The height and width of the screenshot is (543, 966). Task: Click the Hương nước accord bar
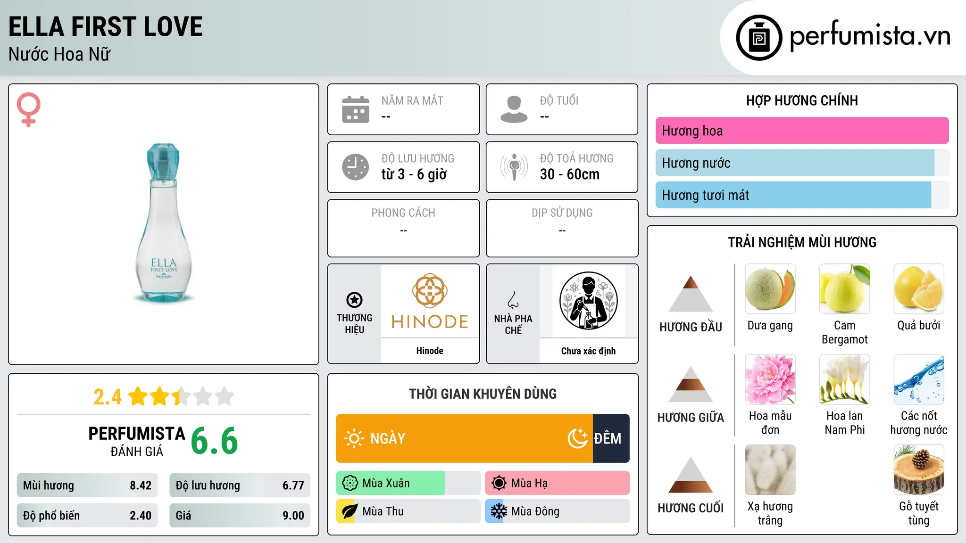tap(802, 163)
